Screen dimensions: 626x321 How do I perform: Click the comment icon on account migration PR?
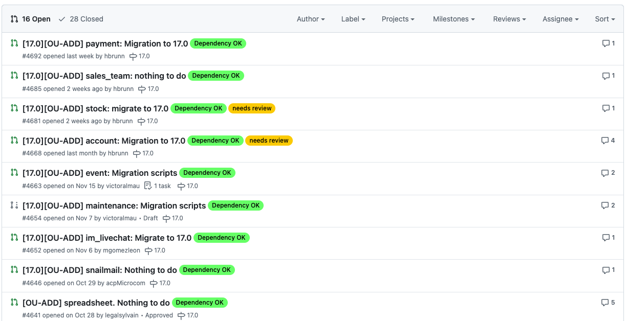pyautogui.click(x=605, y=141)
